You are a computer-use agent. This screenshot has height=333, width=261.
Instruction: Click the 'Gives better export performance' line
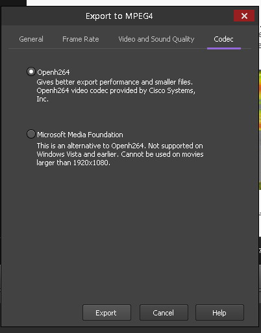tap(114, 82)
